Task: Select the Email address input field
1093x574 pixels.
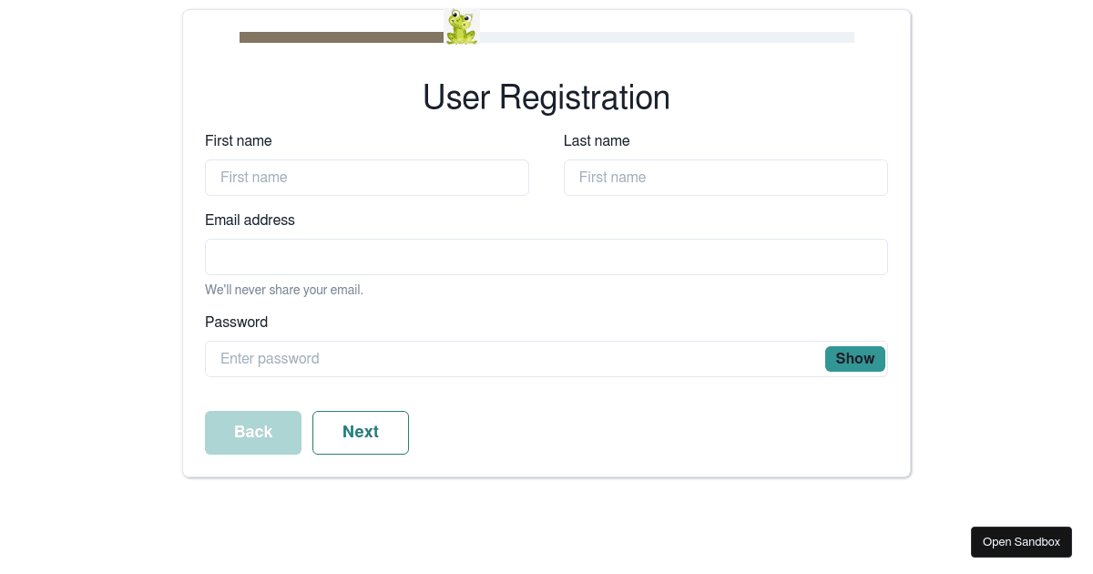Action: point(546,257)
